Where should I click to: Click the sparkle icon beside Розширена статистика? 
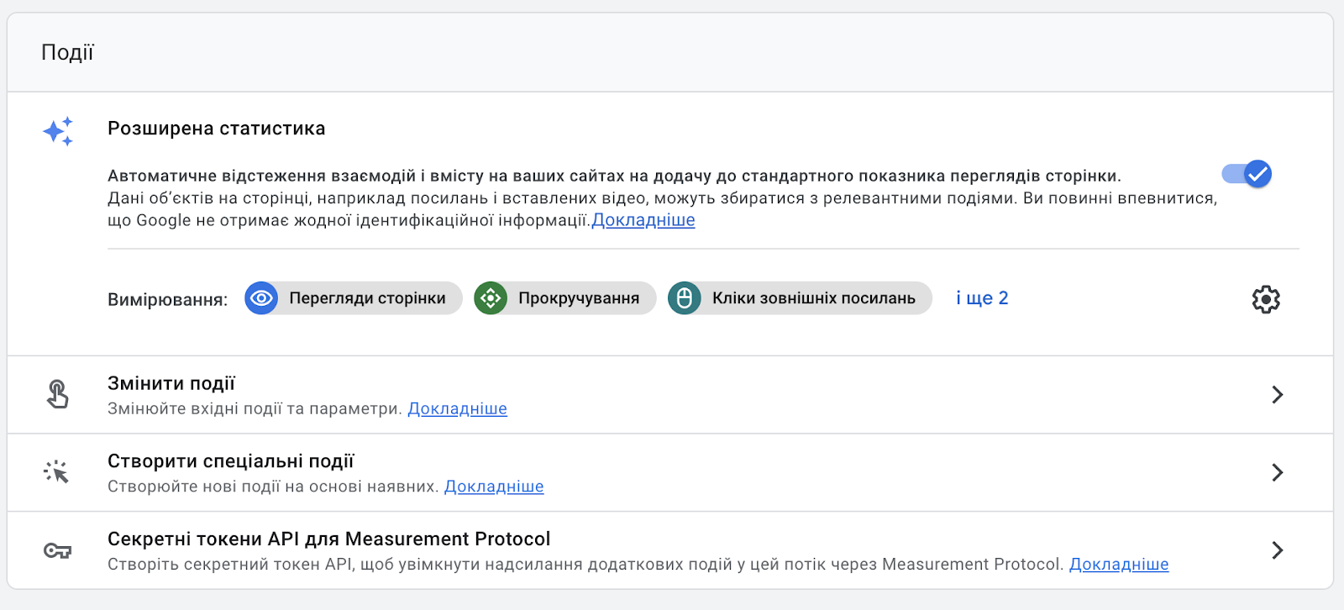(58, 131)
